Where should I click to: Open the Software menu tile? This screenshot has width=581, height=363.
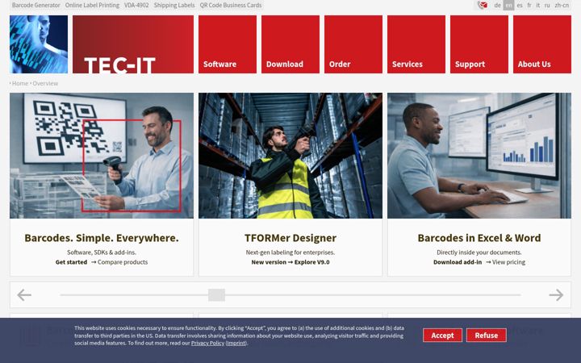coord(227,44)
